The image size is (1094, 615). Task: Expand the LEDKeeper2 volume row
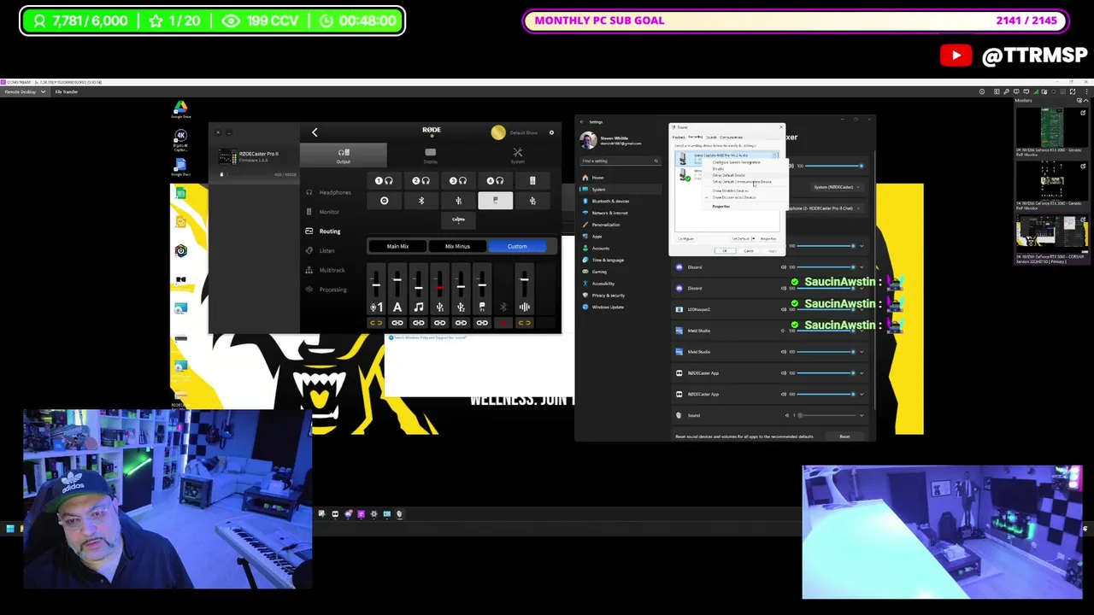coord(862,309)
